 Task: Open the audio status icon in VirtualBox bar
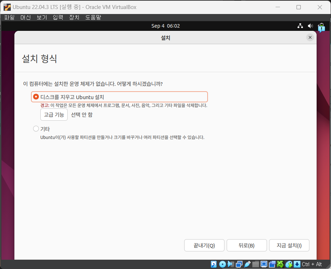[x=231, y=264]
